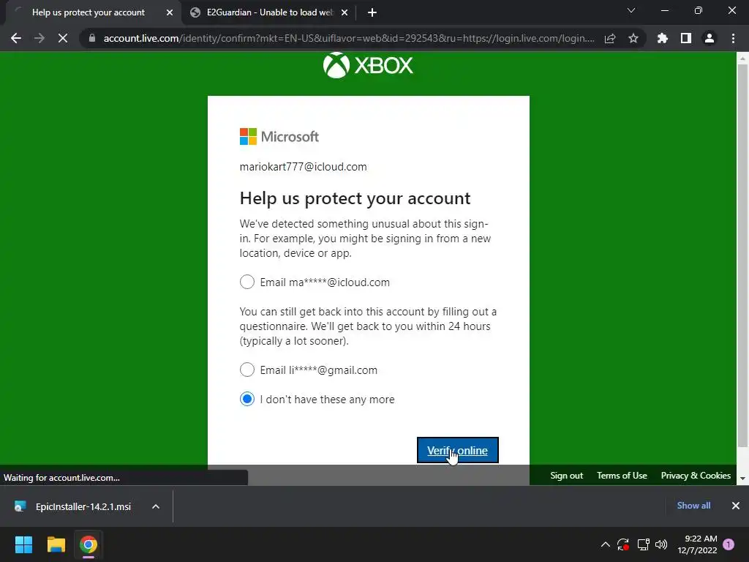Click the Xbox logo at page top
This screenshot has width=749, height=562.
[368, 65]
